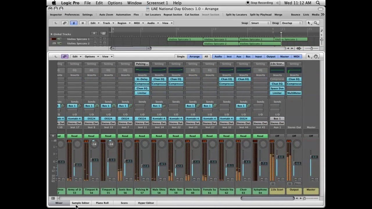Screen dimensions: 372x209
Task: Click the Inspector toolbar button
Action: tap(56, 15)
